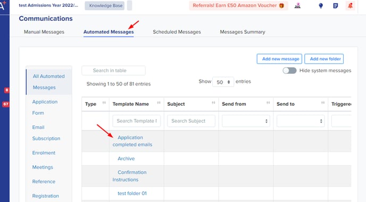
Task: Click the sidebar badge showing 67
Action: [6, 104]
